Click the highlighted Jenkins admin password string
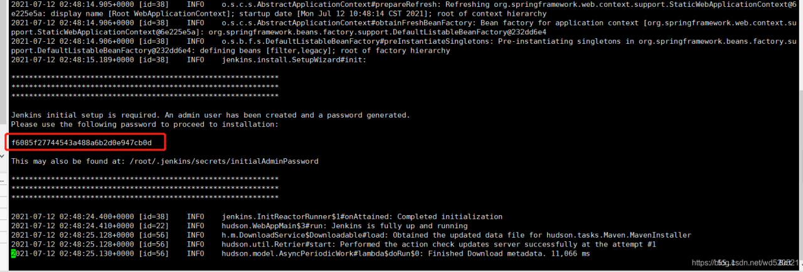The image size is (803, 272). (82, 143)
